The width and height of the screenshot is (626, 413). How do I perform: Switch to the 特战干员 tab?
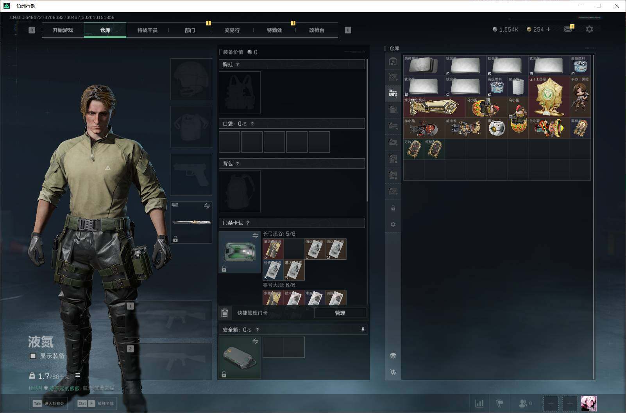pos(147,30)
